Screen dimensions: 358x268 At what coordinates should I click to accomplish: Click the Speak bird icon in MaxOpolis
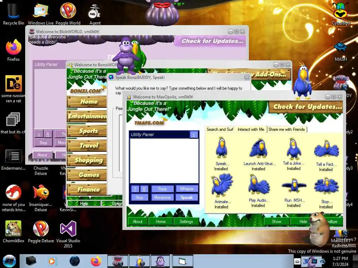(x=221, y=148)
